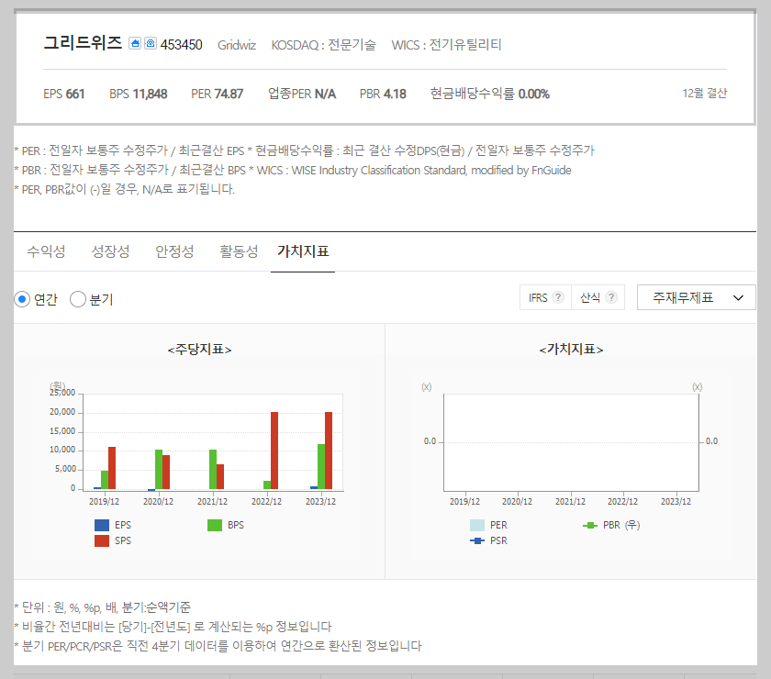Click the English name Gridwiz
Image resolution: width=771 pixels, height=679 pixels.
[x=237, y=45]
